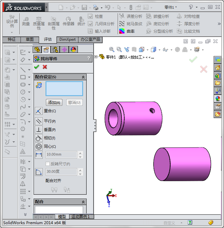Enable the Flip Dimension (反转尺寸) checkbox
The height and width of the screenshot is (228, 224).
[48, 164]
